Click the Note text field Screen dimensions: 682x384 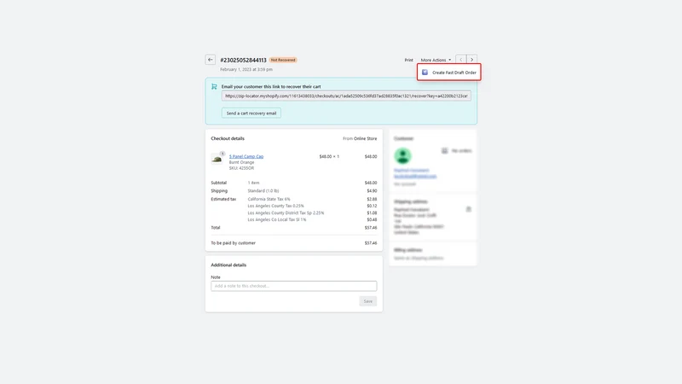tap(294, 286)
